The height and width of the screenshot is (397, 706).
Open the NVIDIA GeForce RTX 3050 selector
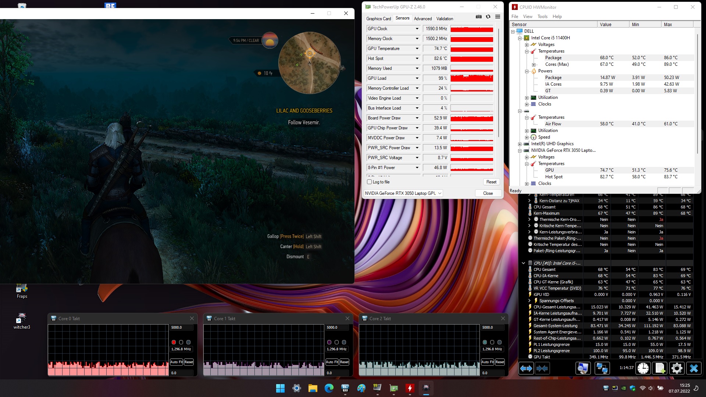(403, 193)
